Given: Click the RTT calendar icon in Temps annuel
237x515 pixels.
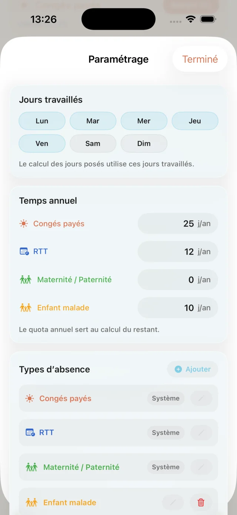Looking at the screenshot, I should click(x=23, y=252).
